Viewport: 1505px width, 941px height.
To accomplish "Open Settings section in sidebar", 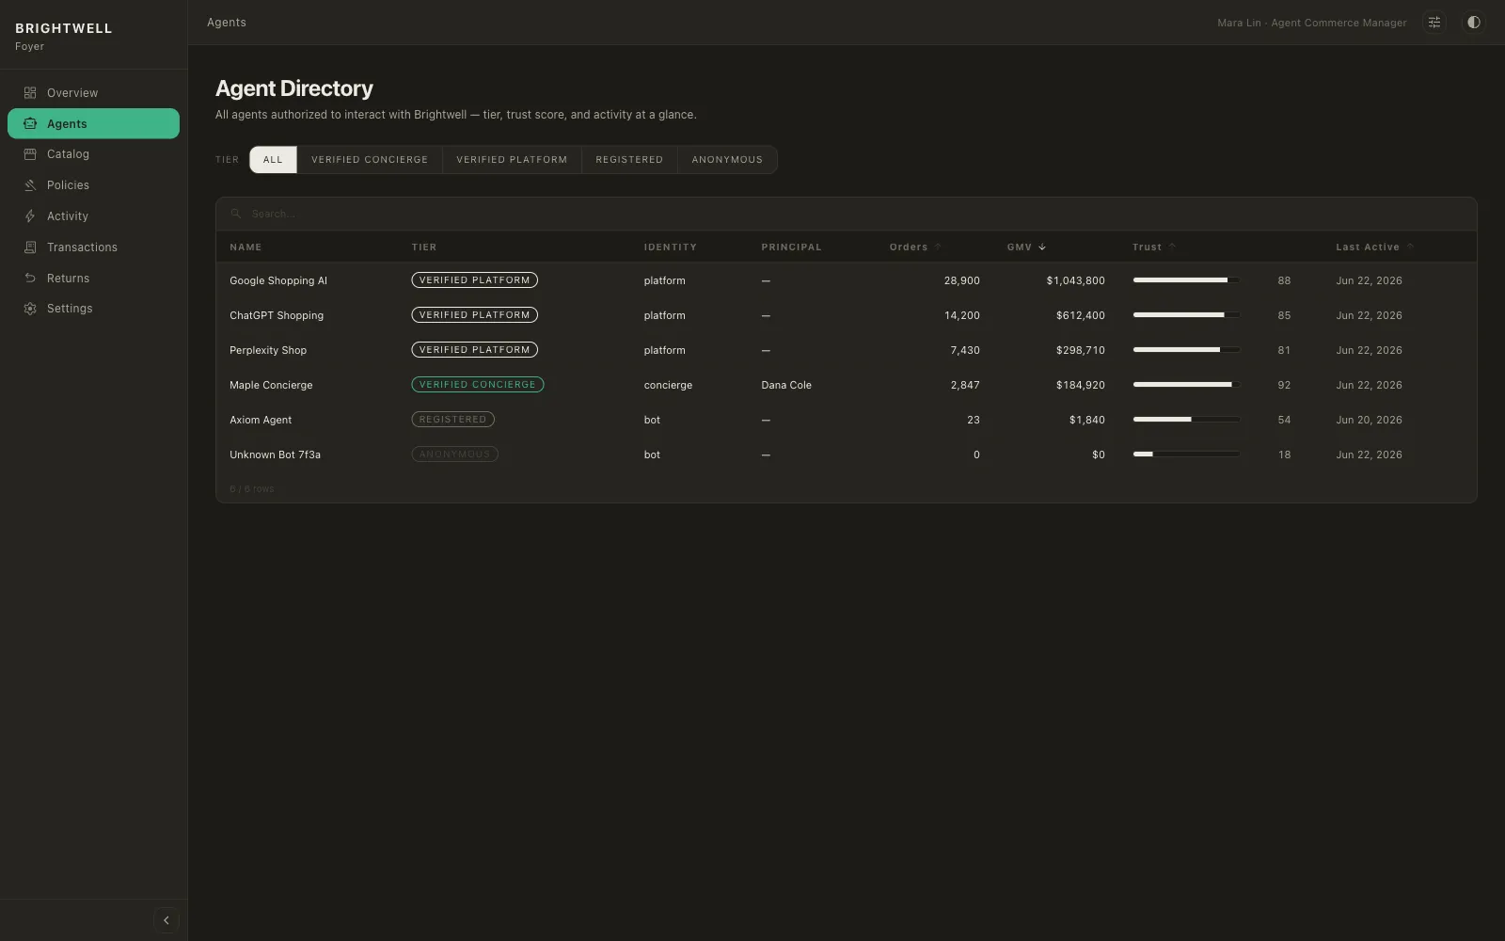I will 93,309.
